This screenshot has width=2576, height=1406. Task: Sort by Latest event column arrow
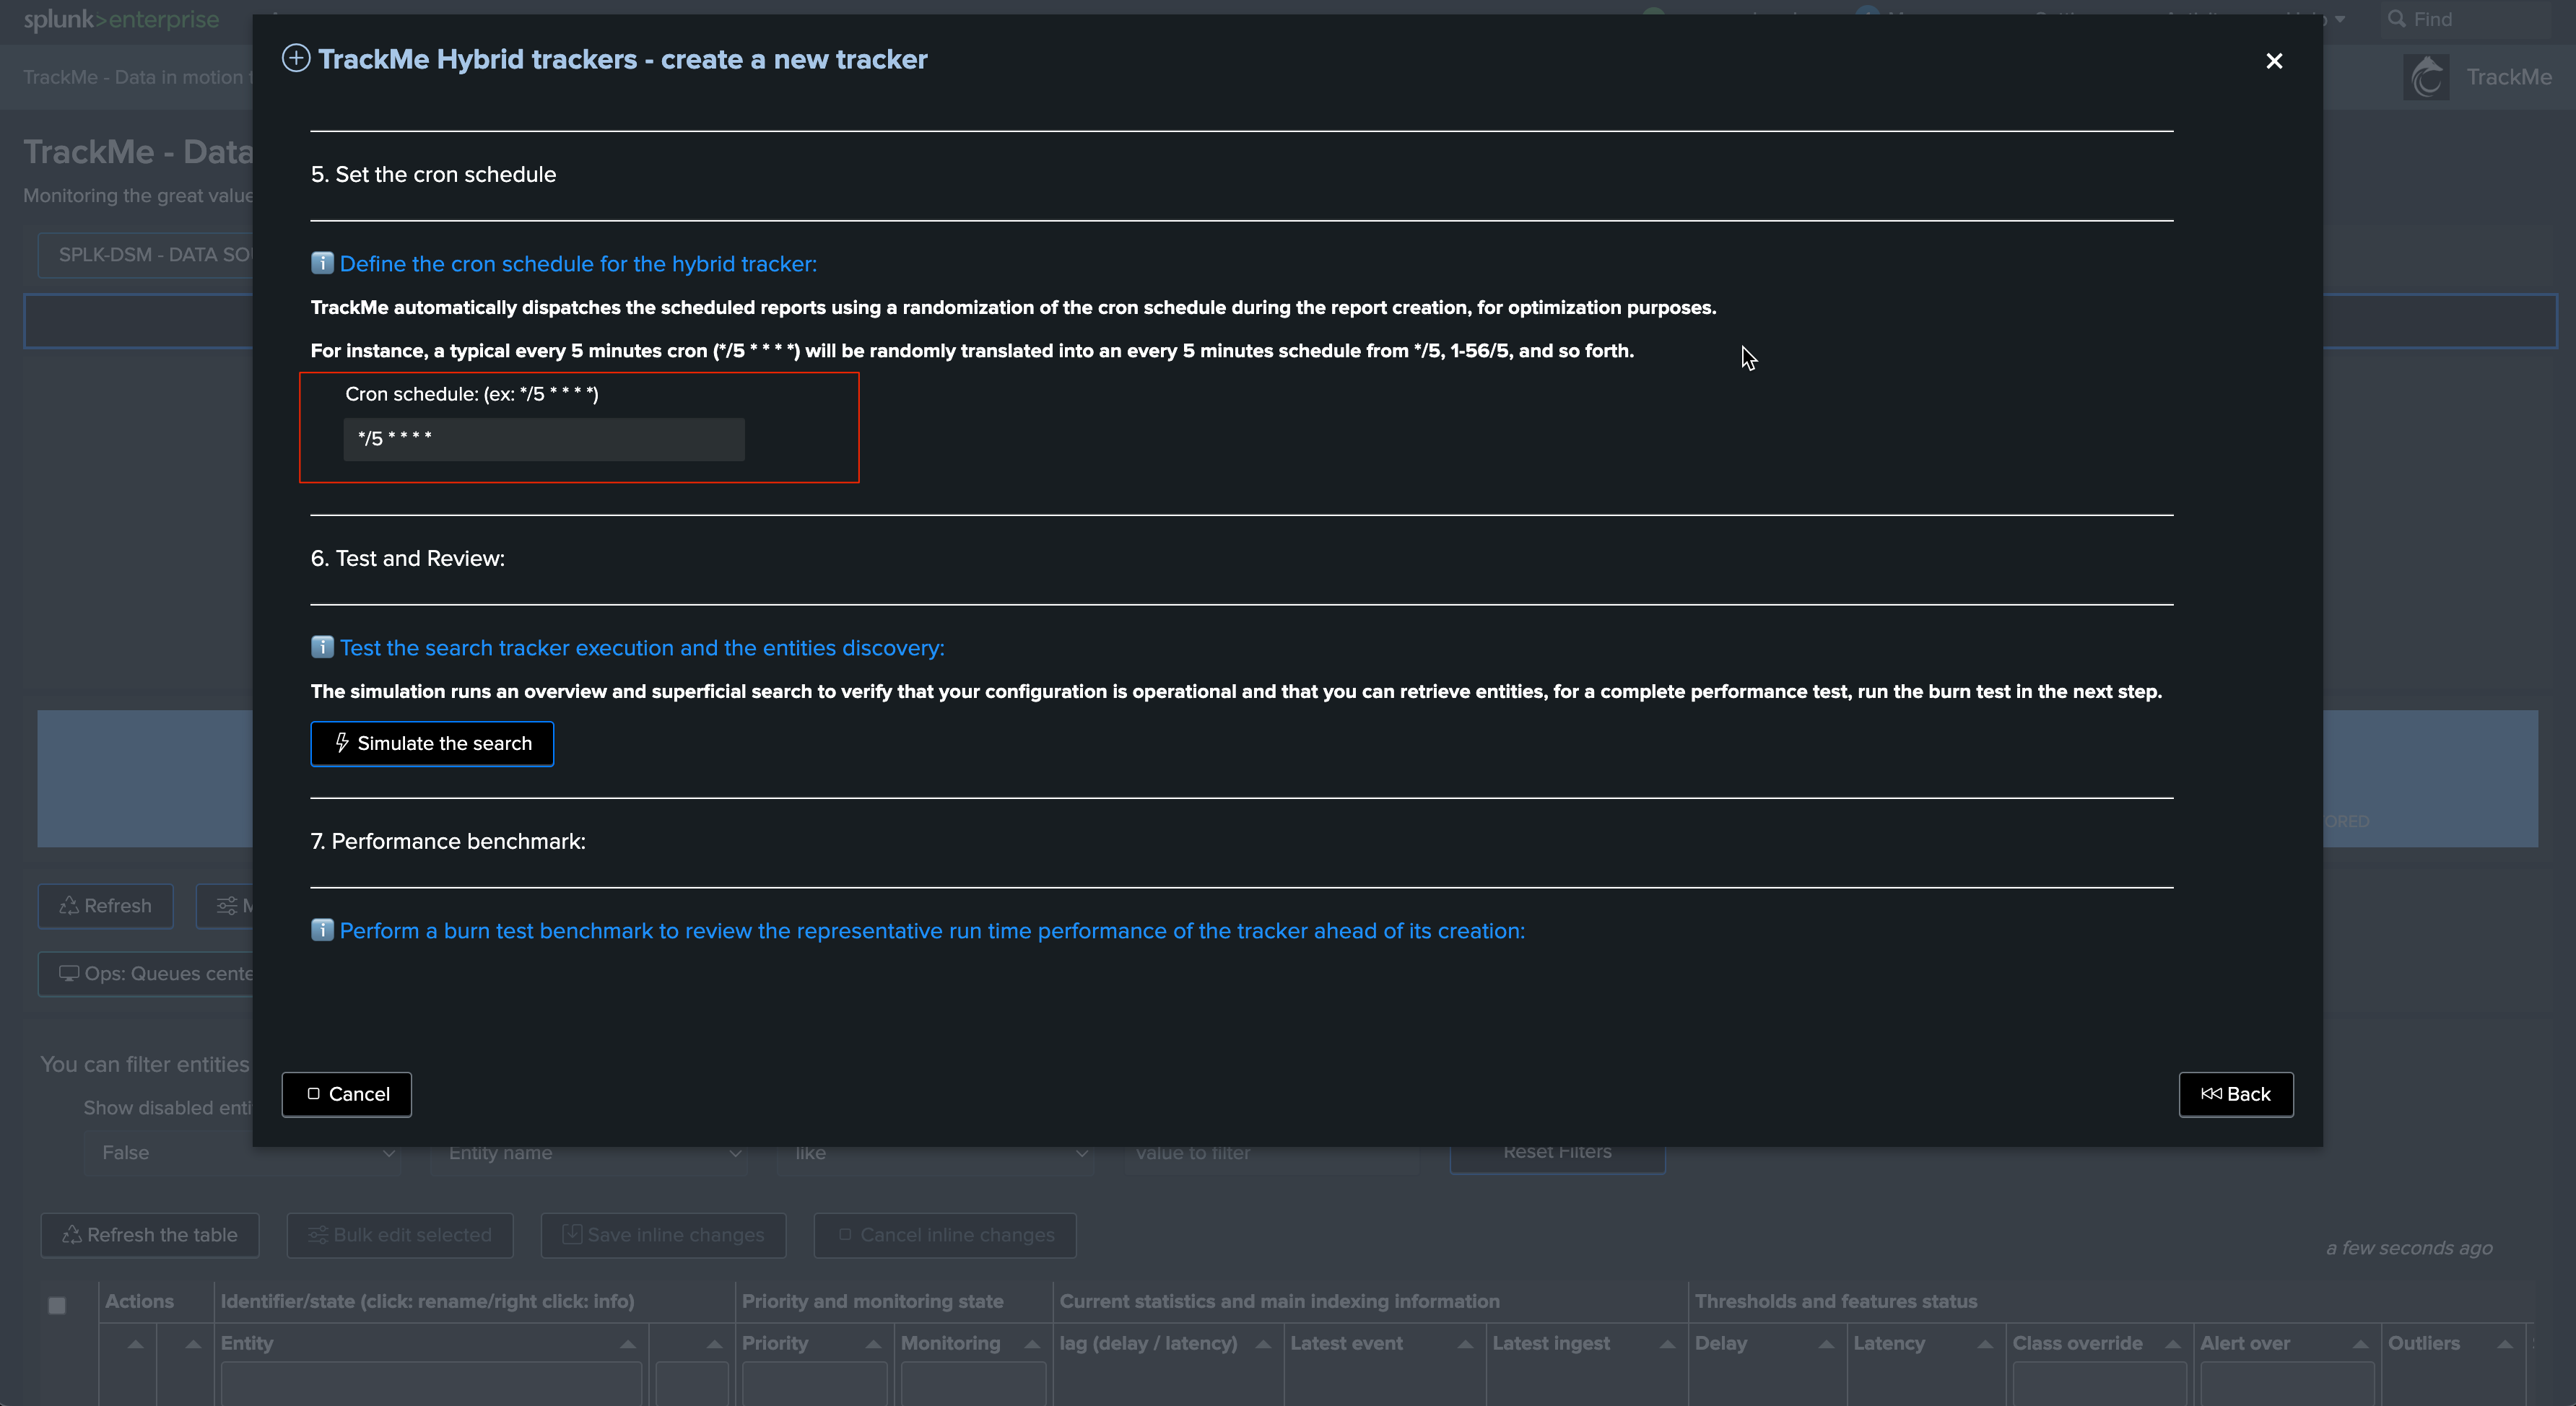pyautogui.click(x=1465, y=1344)
